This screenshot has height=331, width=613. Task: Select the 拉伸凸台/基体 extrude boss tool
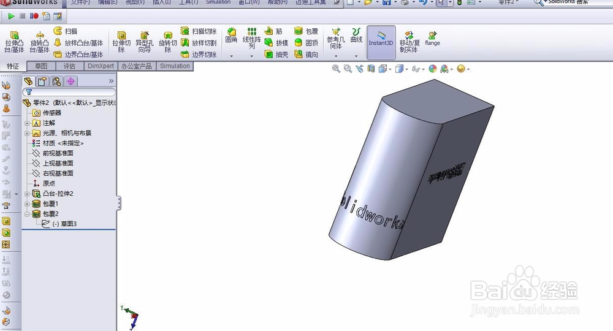coord(14,42)
